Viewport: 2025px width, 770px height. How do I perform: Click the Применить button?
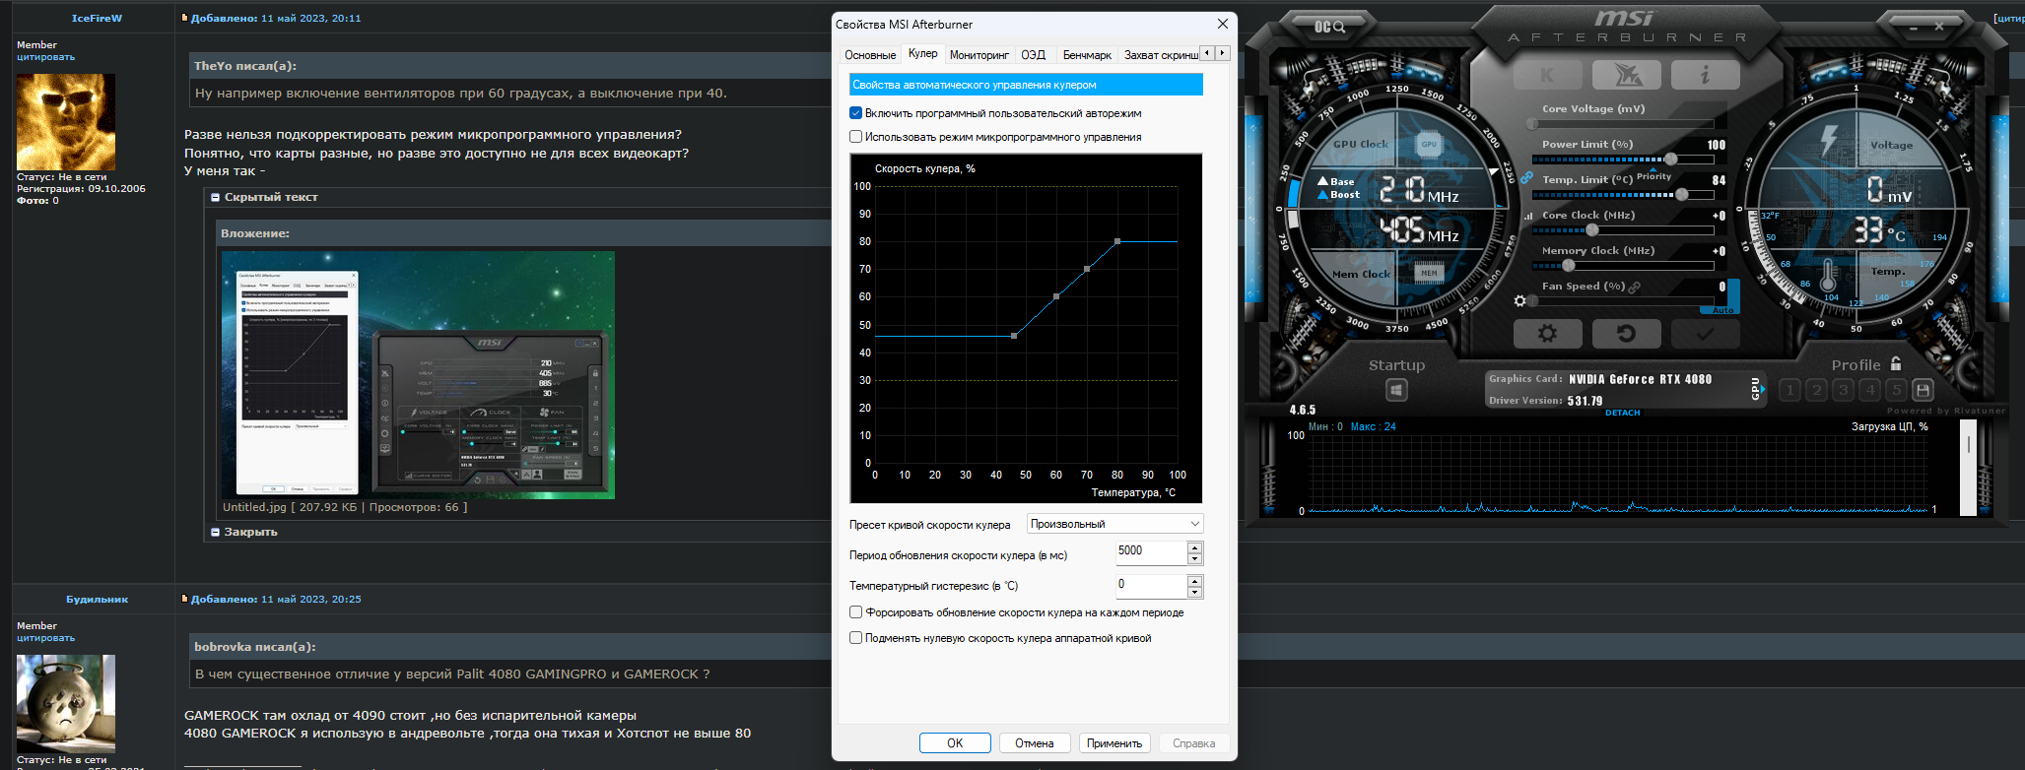(1114, 743)
